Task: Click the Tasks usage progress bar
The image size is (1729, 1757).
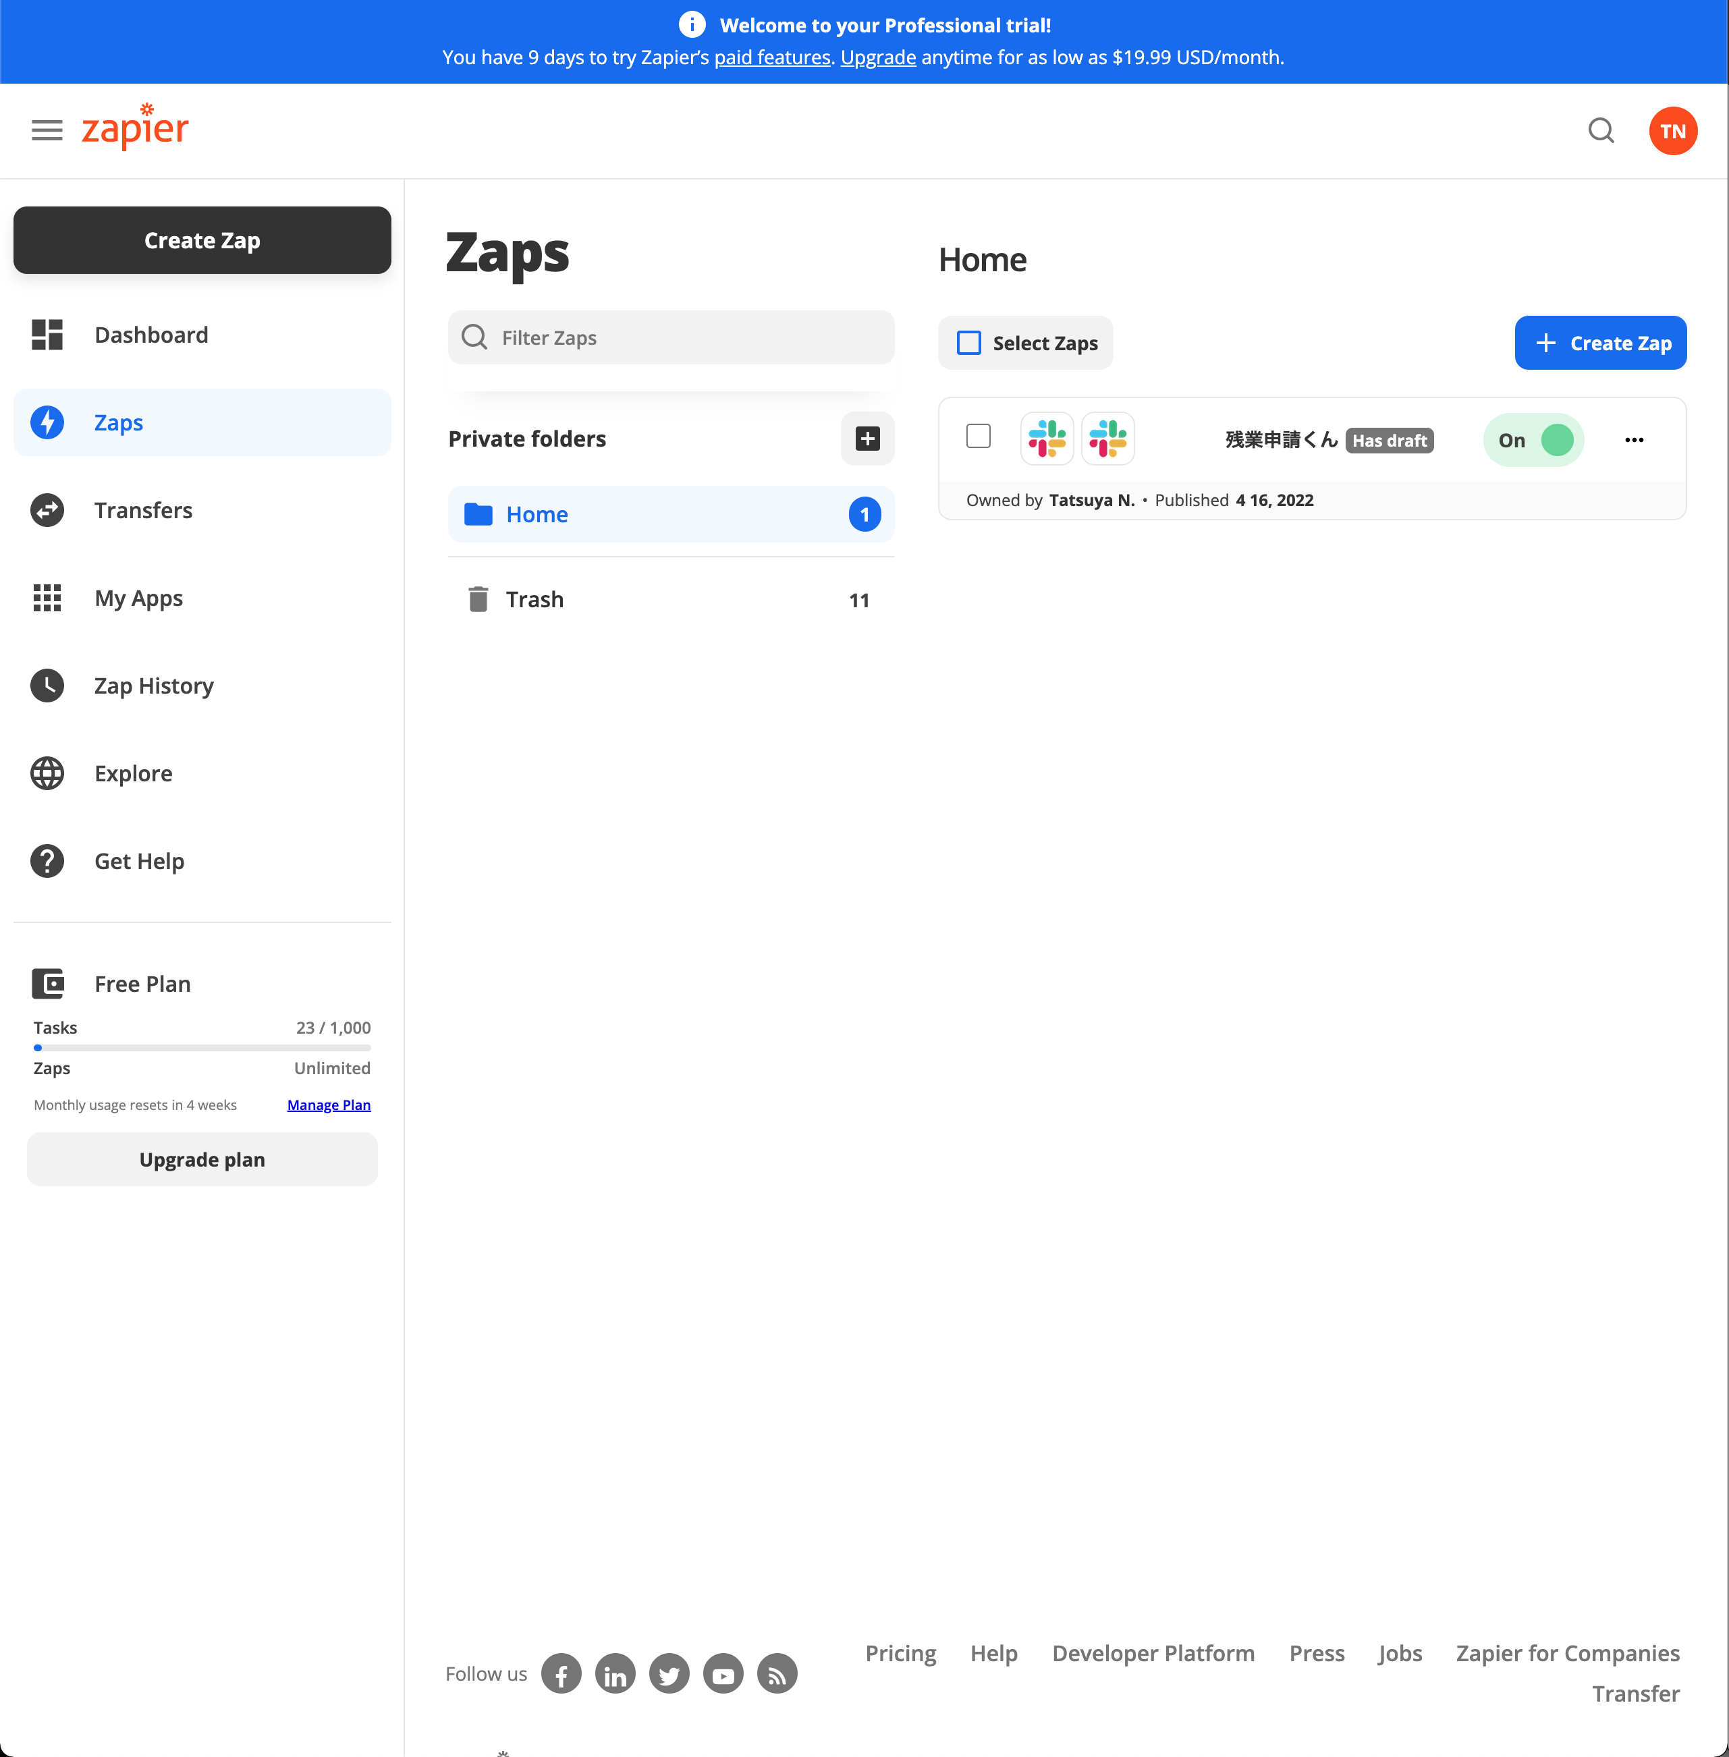Action: 202,1048
